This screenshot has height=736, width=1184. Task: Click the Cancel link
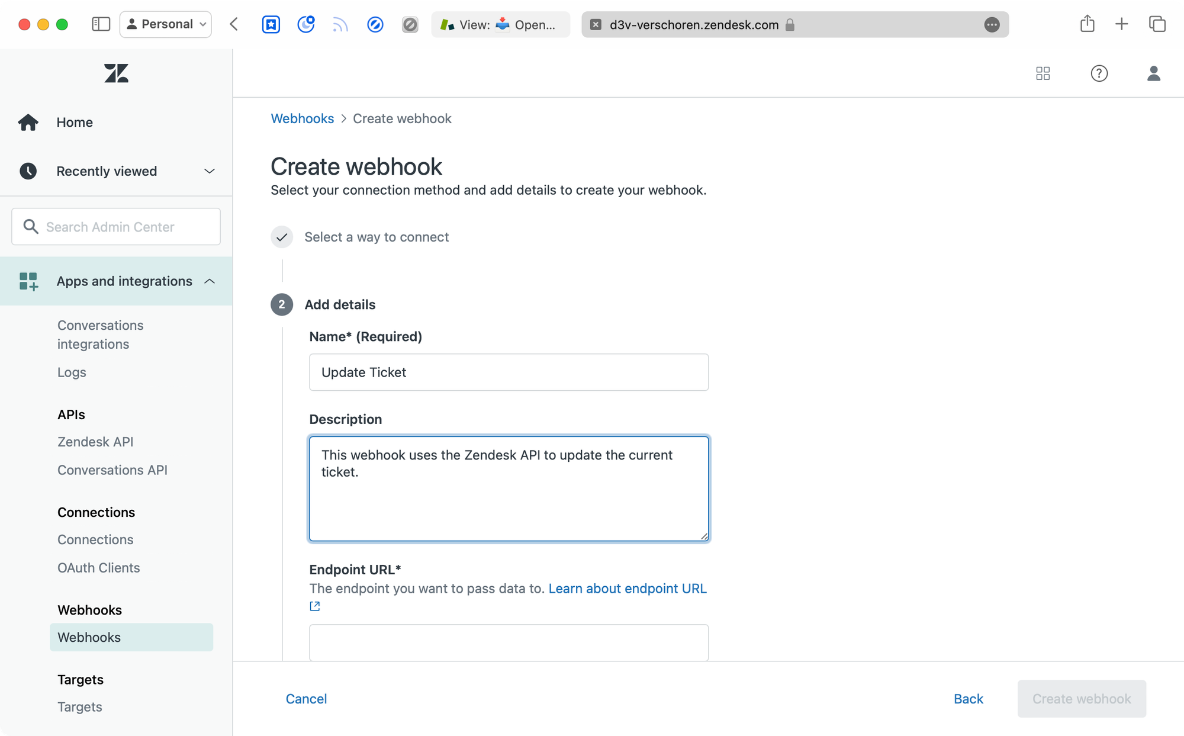tap(306, 699)
